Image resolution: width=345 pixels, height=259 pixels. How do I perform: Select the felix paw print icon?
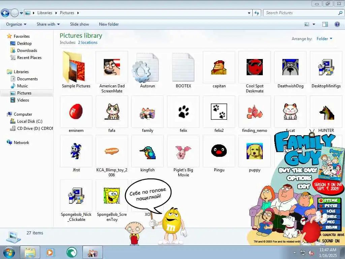pyautogui.click(x=183, y=112)
